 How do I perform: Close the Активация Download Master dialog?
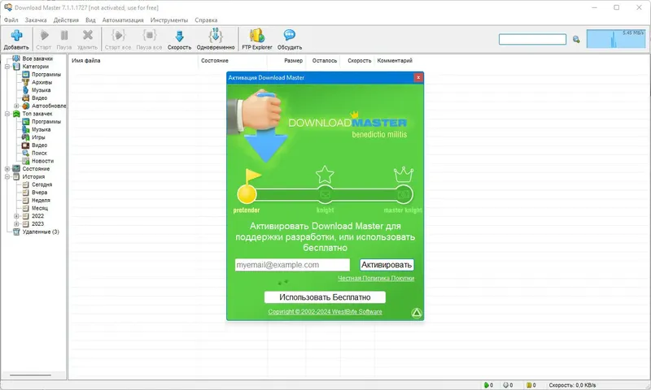418,77
